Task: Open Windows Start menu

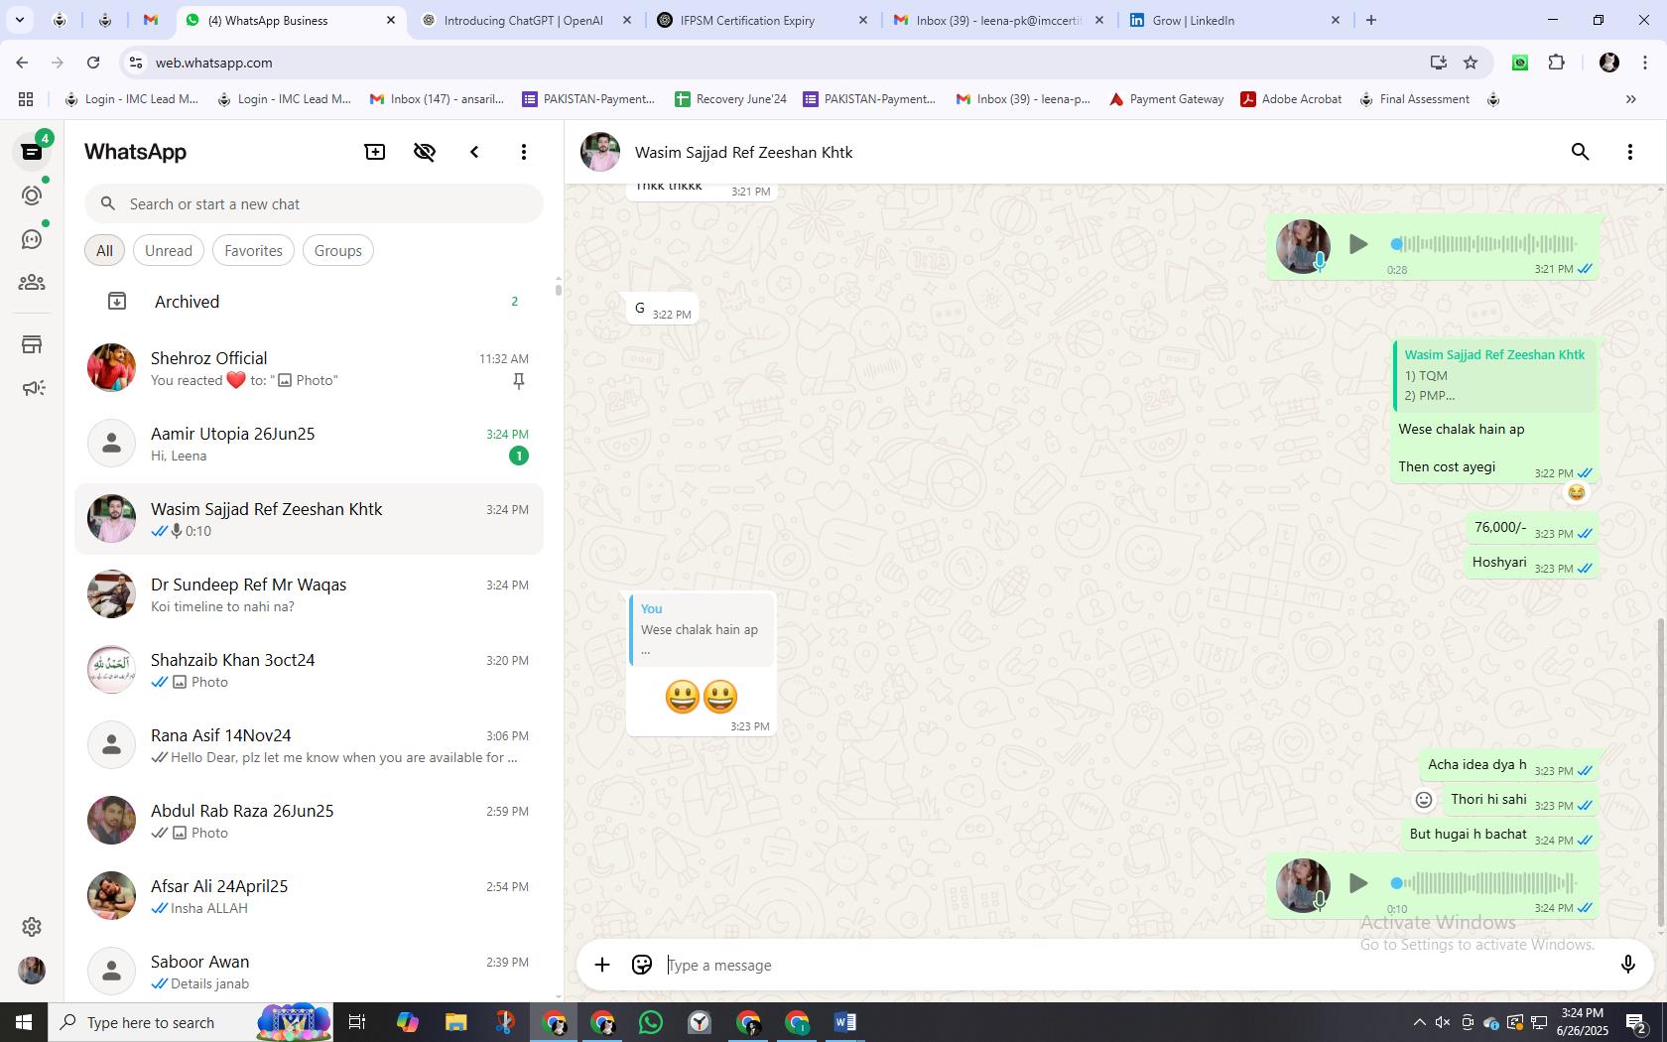Action: 24,1022
